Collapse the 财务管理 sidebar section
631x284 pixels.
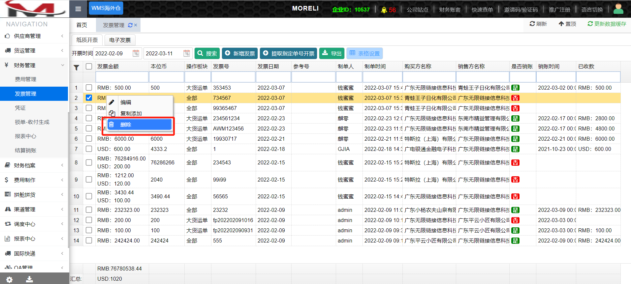(x=35, y=65)
